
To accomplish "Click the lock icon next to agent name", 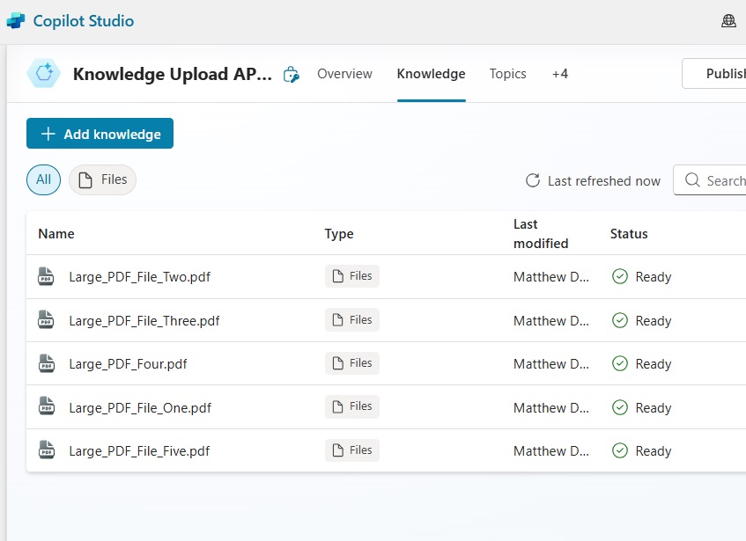I will point(292,74).
